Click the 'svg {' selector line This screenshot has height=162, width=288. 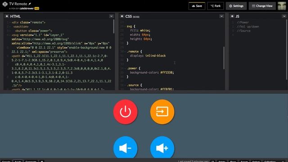131,26
